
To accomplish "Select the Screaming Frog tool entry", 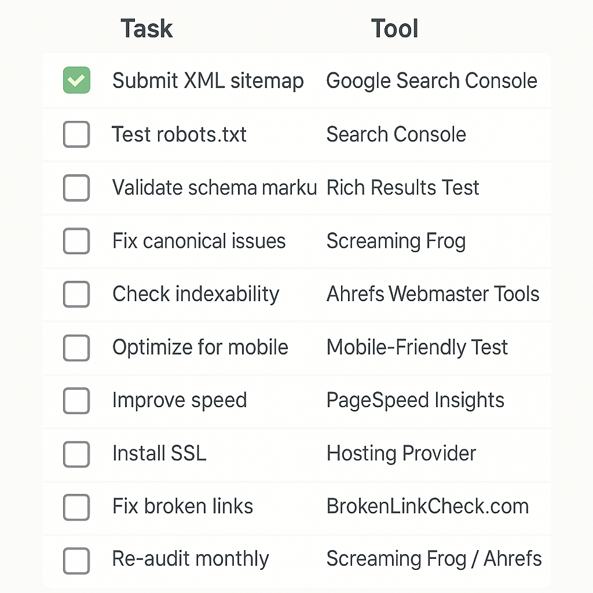I will click(x=396, y=241).
